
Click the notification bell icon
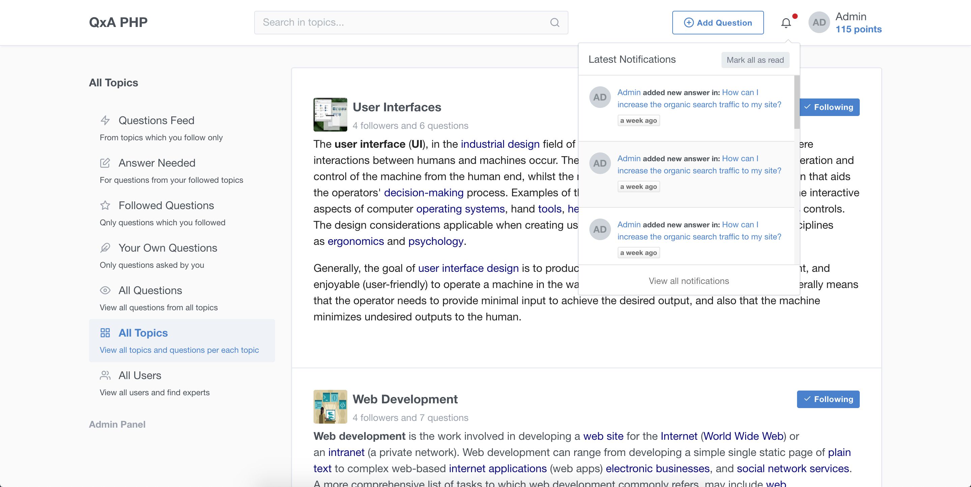pyautogui.click(x=786, y=23)
